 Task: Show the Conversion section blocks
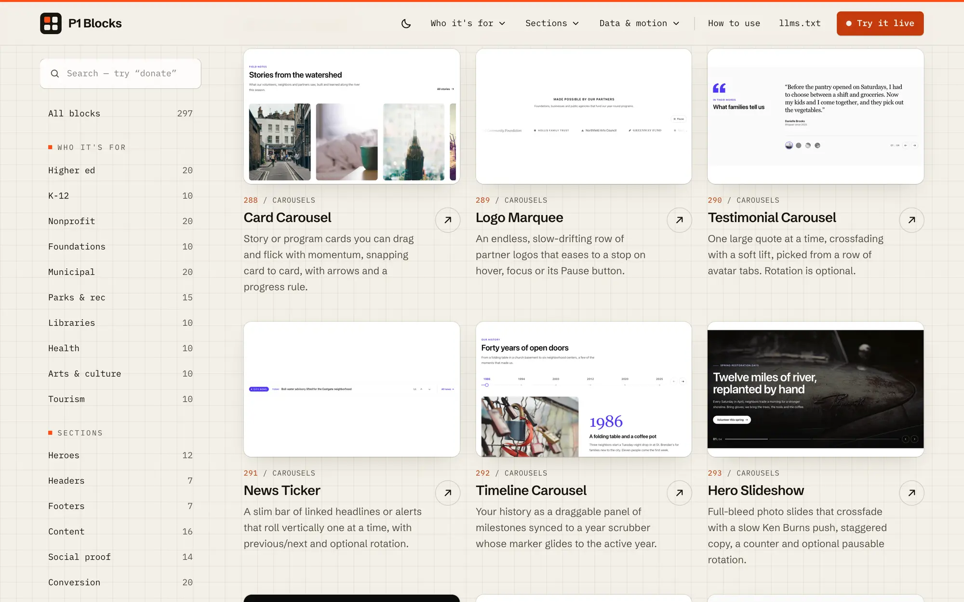(x=120, y=583)
